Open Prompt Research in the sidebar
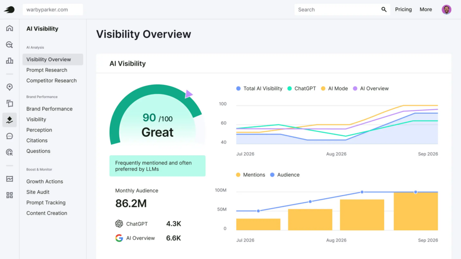461x259 pixels. click(47, 70)
